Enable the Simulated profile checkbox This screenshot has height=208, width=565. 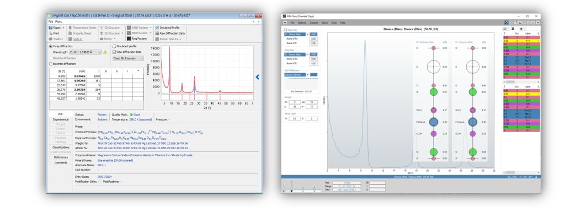coord(114,46)
